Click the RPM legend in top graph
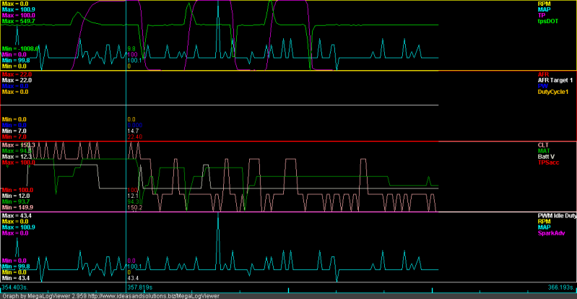Image resolution: width=577 pixels, height=299 pixels. point(545,4)
